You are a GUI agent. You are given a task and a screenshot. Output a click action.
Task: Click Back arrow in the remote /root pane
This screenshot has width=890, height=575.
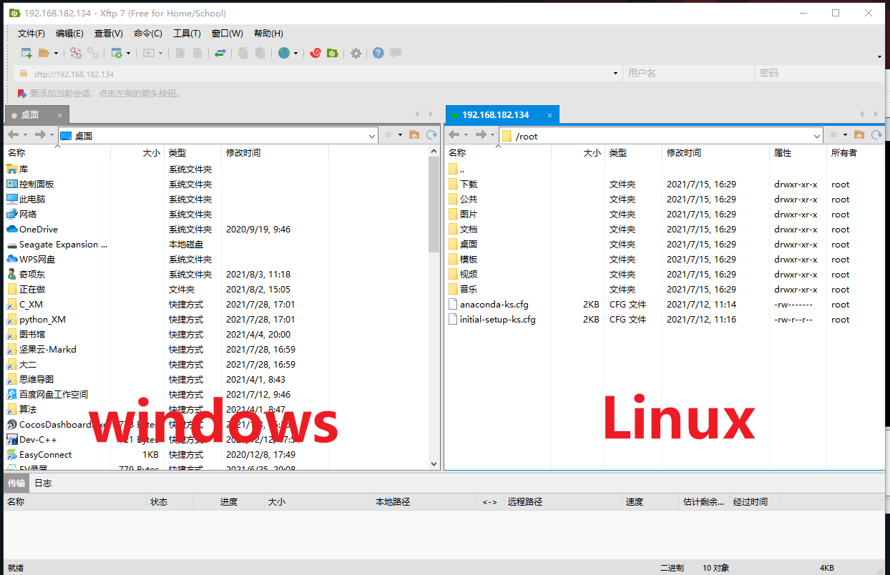coord(454,135)
